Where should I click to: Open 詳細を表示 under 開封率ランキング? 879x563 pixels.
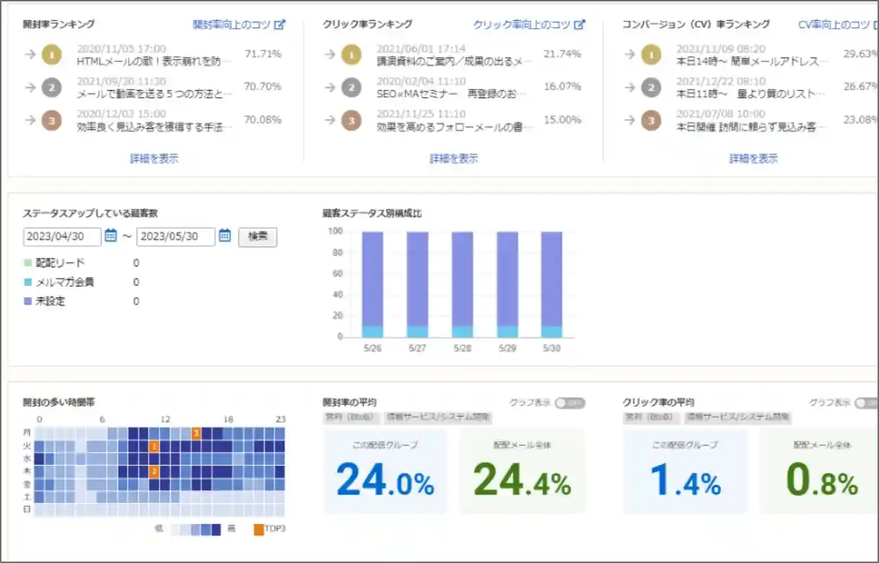coord(154,159)
